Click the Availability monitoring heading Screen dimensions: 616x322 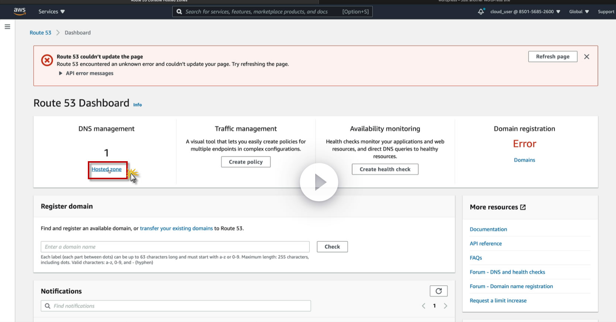[385, 129]
